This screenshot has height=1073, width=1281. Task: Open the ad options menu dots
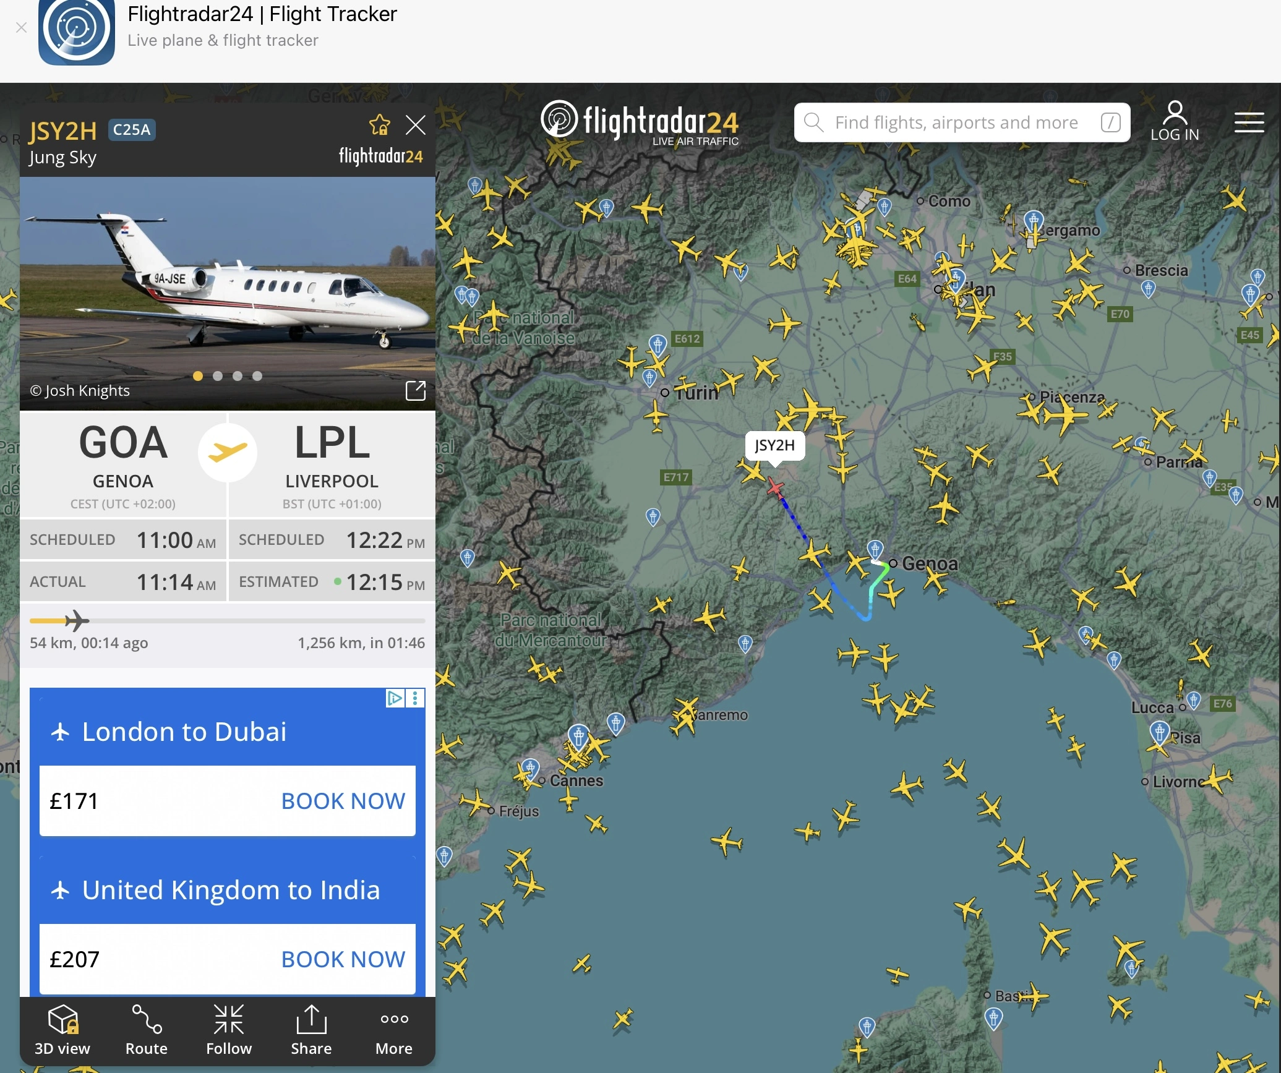pos(416,698)
